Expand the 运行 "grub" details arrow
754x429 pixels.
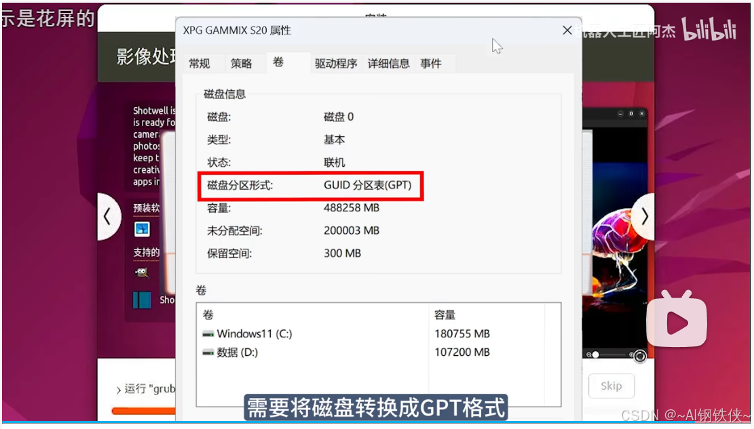pyautogui.click(x=118, y=390)
